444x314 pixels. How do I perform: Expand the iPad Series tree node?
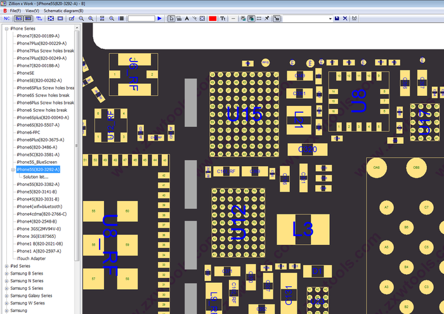[6, 266]
